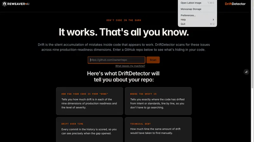Open the What leaves my machine? link
Viewport: 254px width, 142px height.
point(130,66)
